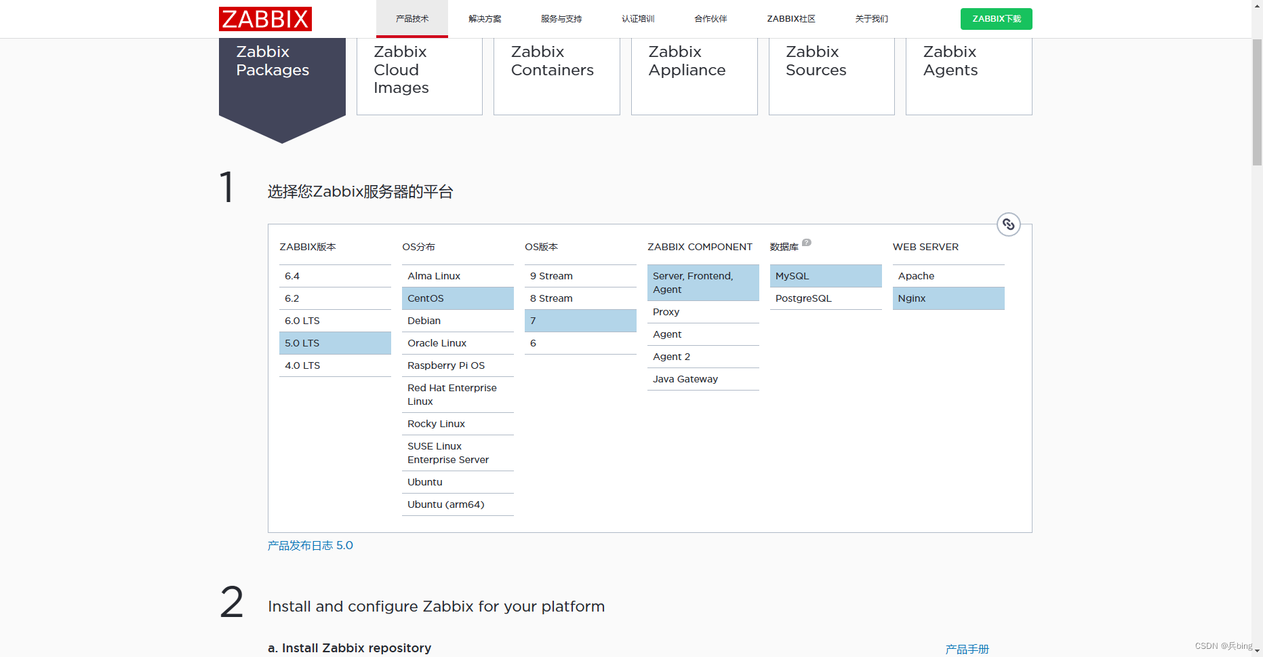Open the 服务与支持 menu
This screenshot has width=1263, height=657.
[561, 19]
